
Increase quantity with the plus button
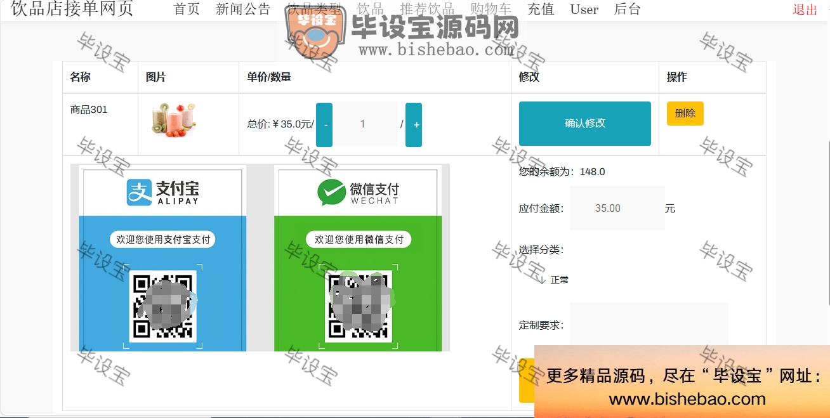[x=414, y=124]
